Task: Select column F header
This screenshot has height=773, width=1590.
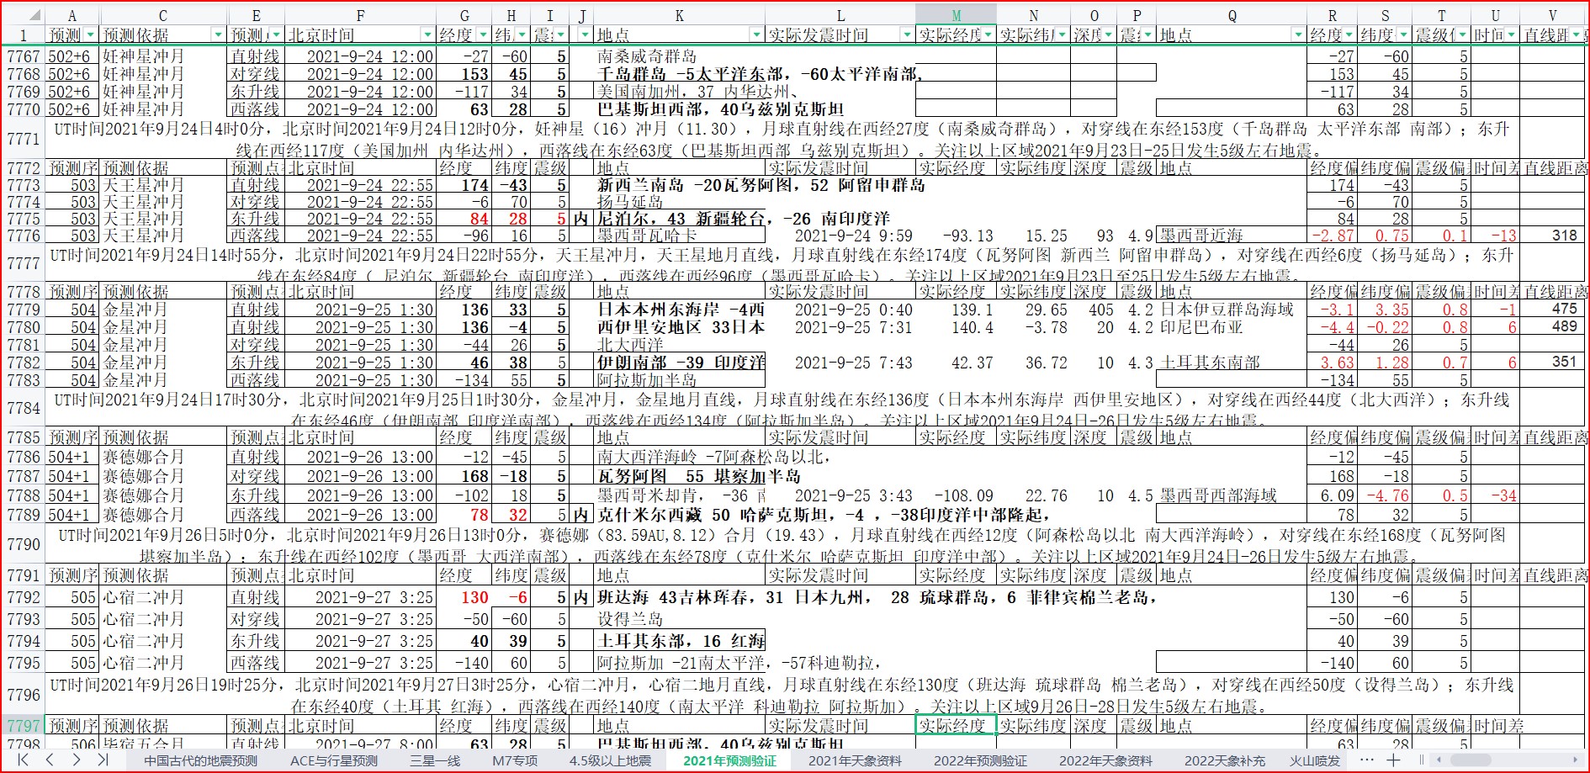Action: coord(360,15)
